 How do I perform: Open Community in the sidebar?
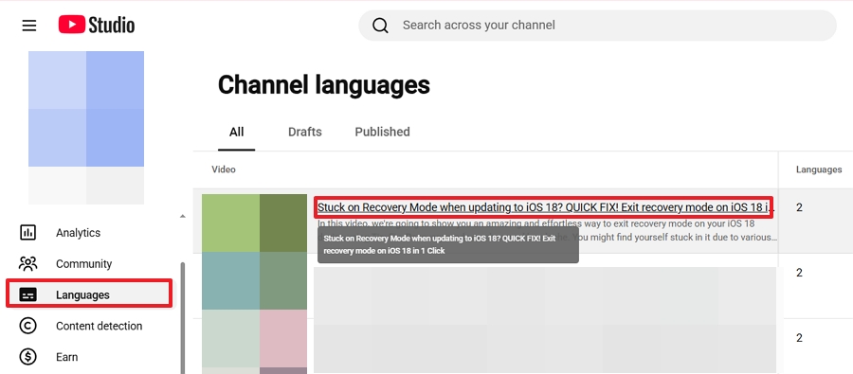83,263
